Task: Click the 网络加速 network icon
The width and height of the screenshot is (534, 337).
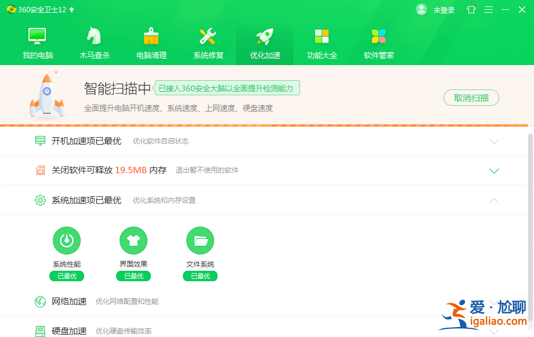Action: 40,302
